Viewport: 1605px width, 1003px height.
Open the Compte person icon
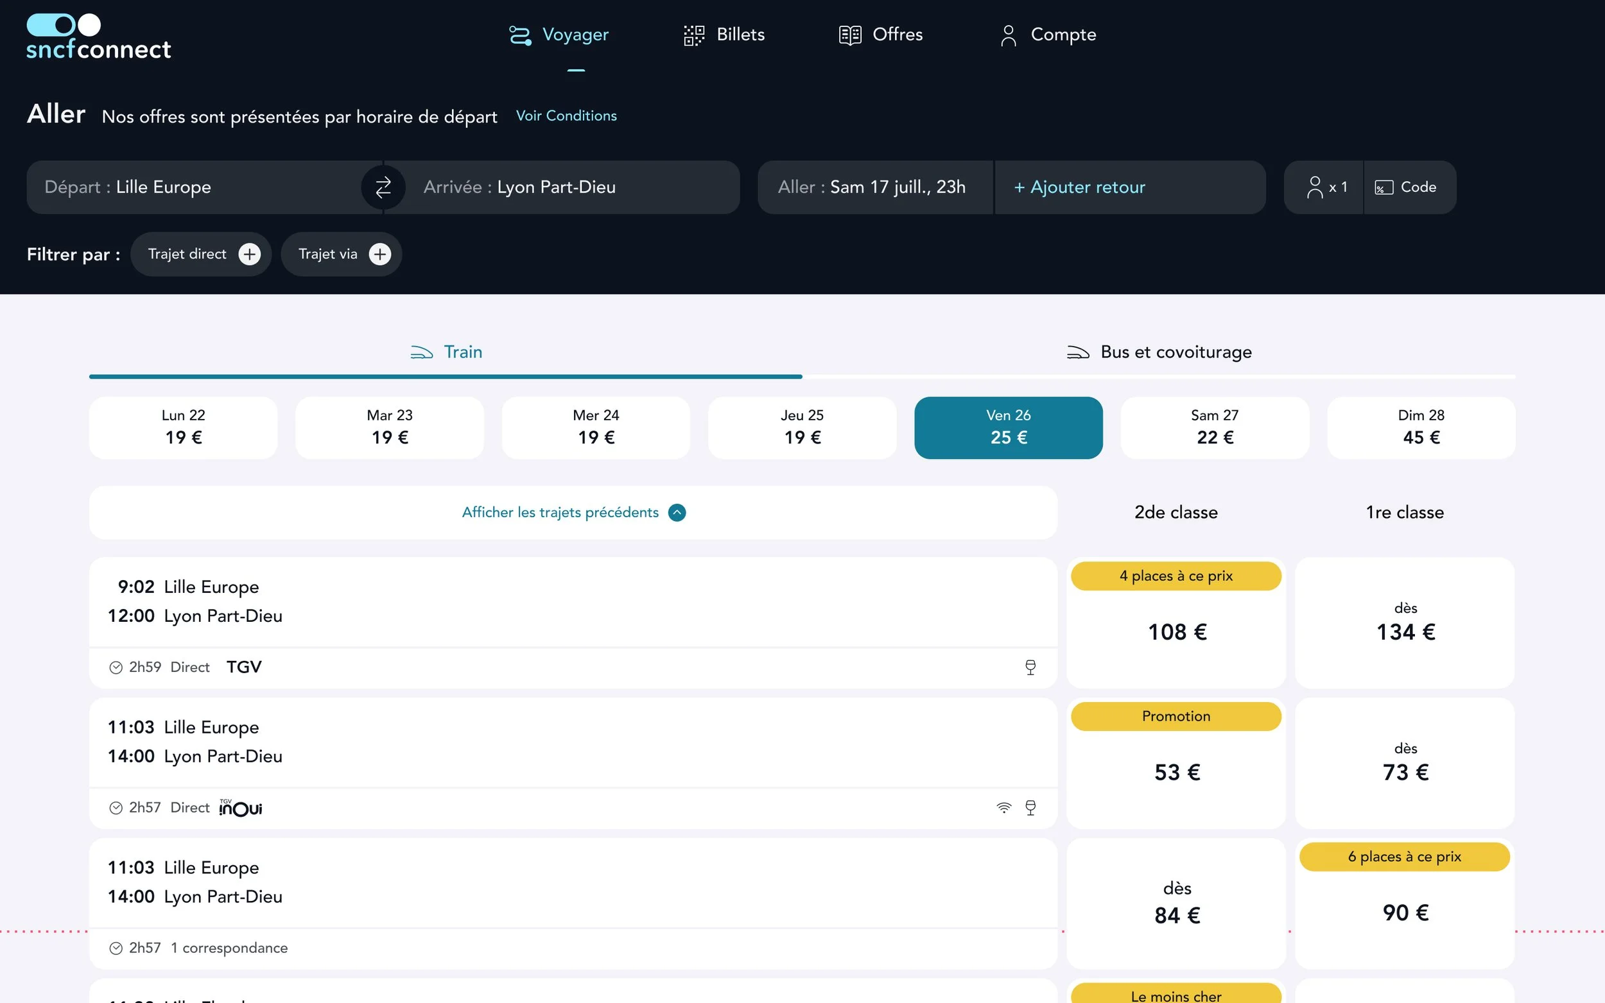click(1007, 35)
